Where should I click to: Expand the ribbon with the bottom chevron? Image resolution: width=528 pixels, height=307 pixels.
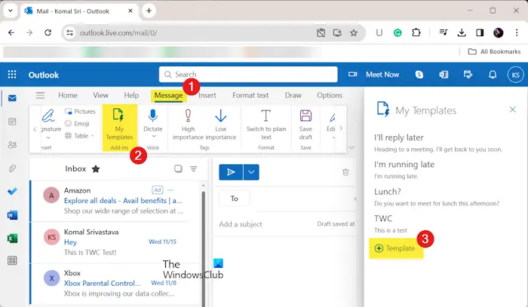click(x=351, y=147)
